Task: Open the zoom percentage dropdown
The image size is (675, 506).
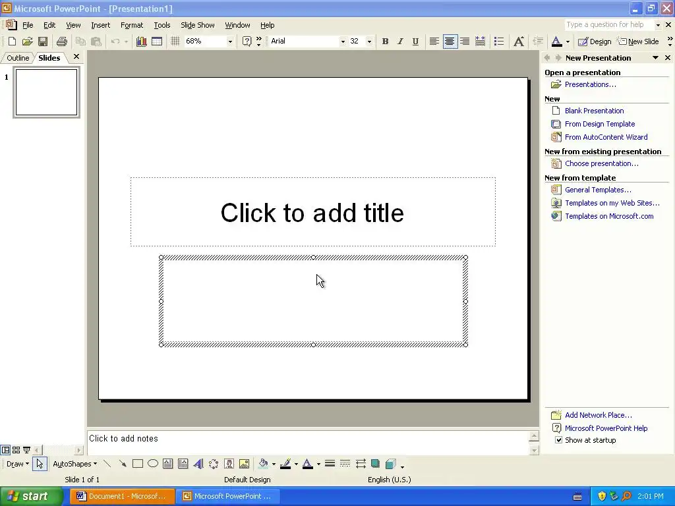Action: (x=230, y=42)
